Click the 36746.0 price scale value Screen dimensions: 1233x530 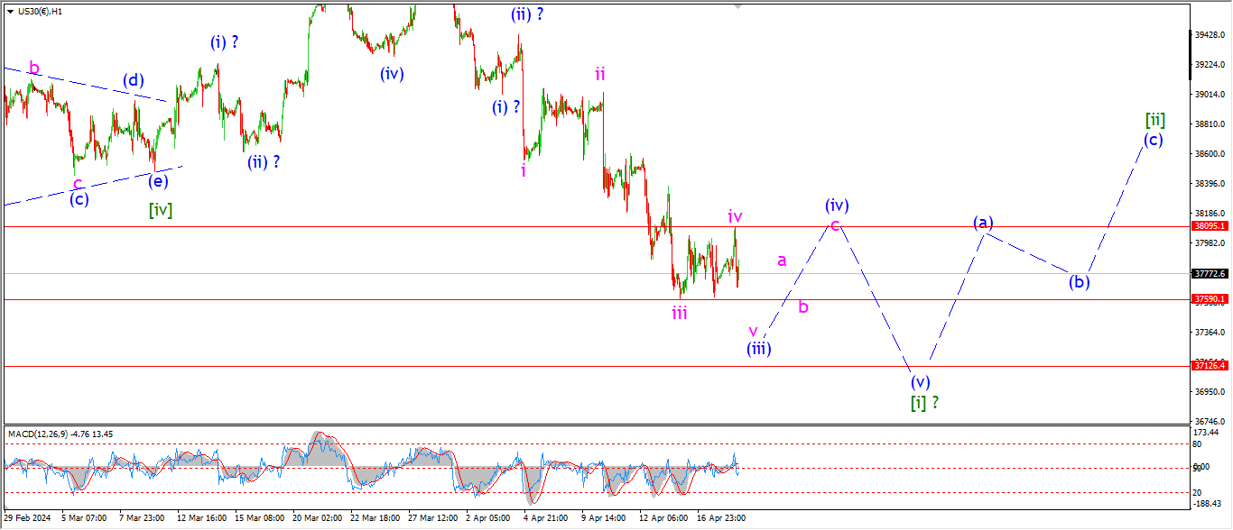[1210, 421]
